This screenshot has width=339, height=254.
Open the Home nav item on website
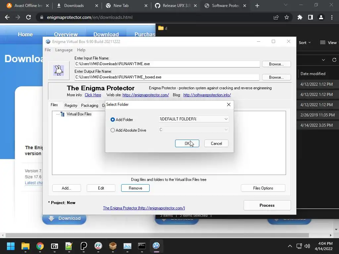pyautogui.click(x=25, y=34)
